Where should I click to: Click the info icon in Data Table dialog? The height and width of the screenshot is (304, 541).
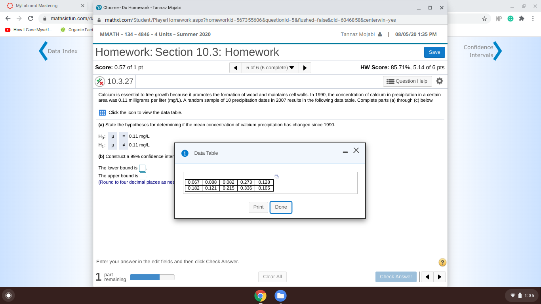pyautogui.click(x=185, y=153)
